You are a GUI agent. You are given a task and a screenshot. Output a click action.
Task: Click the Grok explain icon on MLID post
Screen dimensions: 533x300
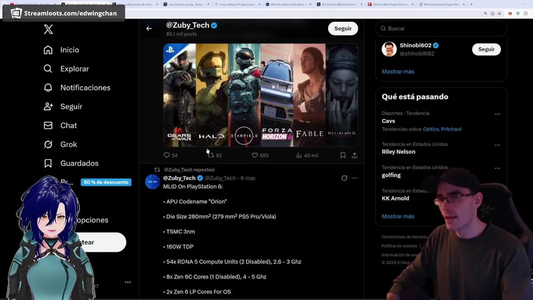click(x=344, y=178)
